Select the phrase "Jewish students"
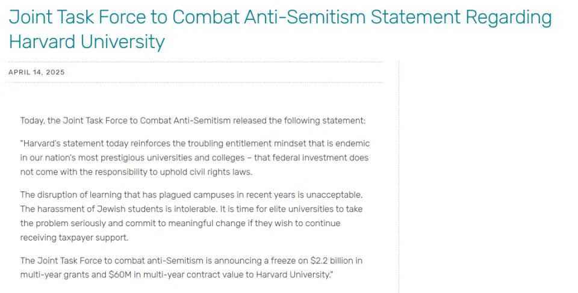 [130, 209]
